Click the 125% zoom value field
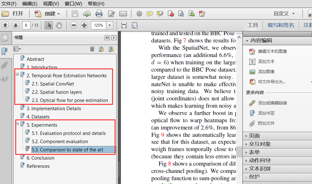Image resolution: width=312 pixels, height=184 pixels. 98,25
